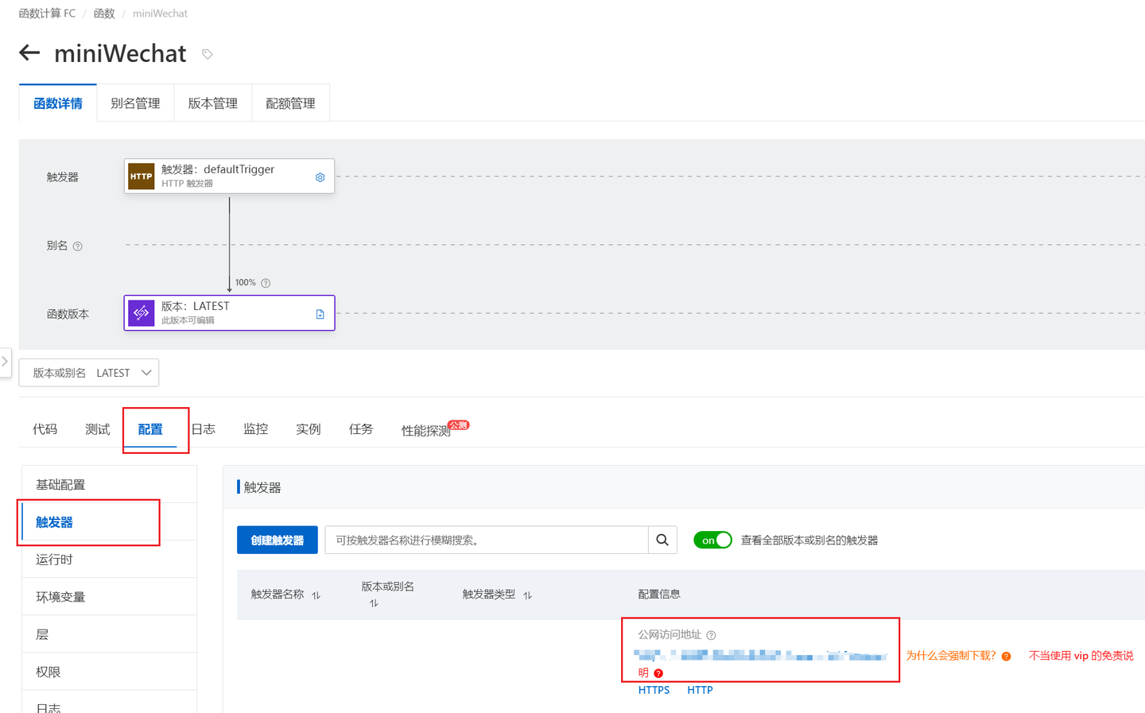Focus the trigger name search field

[x=487, y=540]
